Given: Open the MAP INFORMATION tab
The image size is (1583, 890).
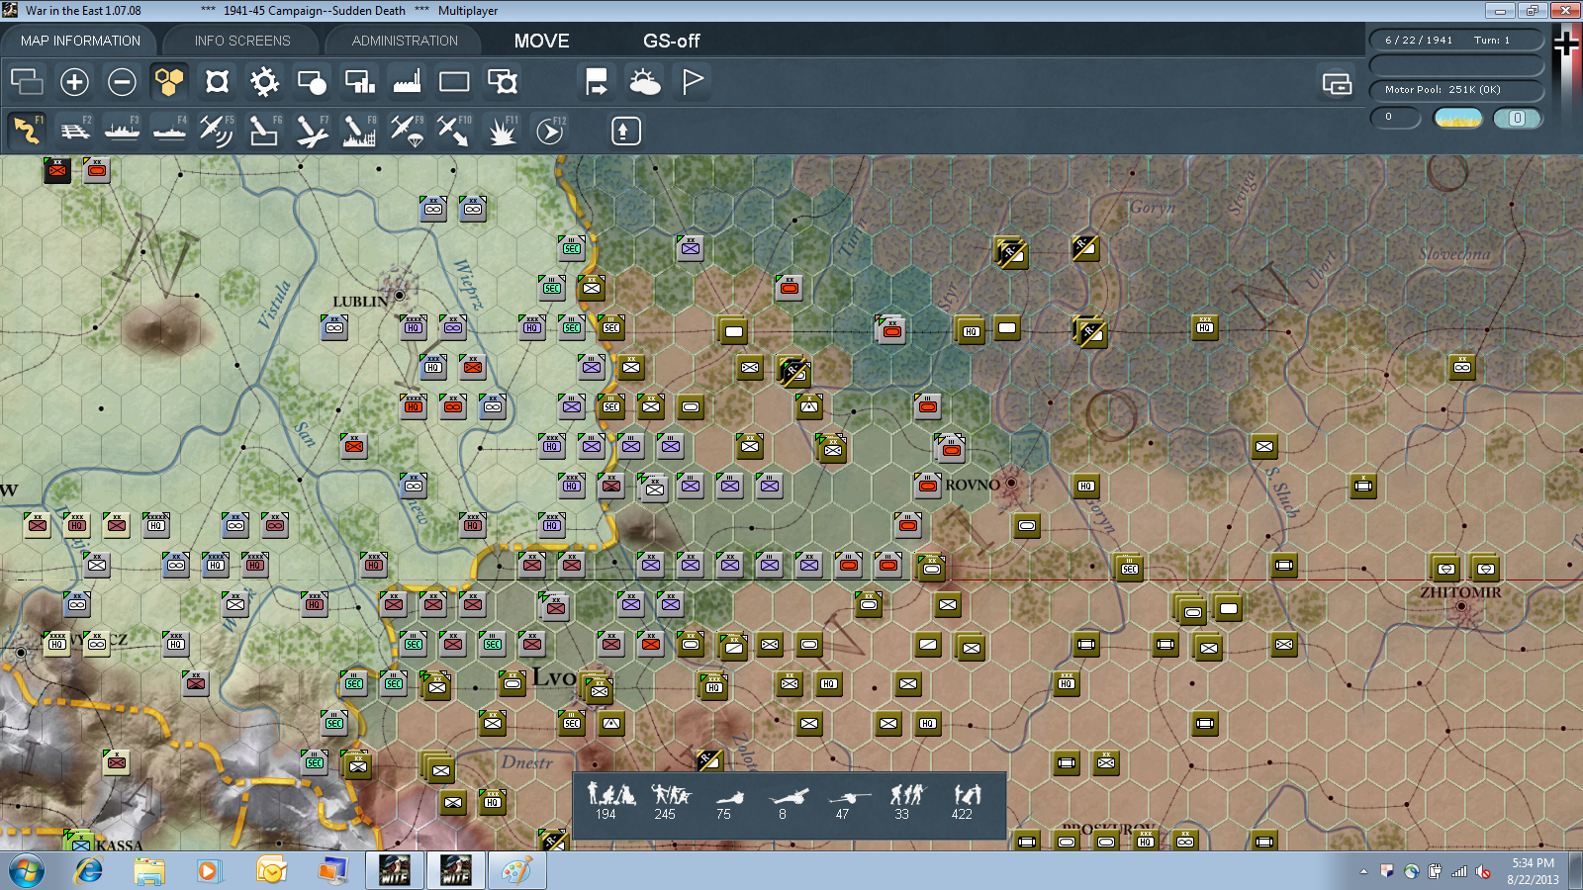Looking at the screenshot, I should 80,41.
